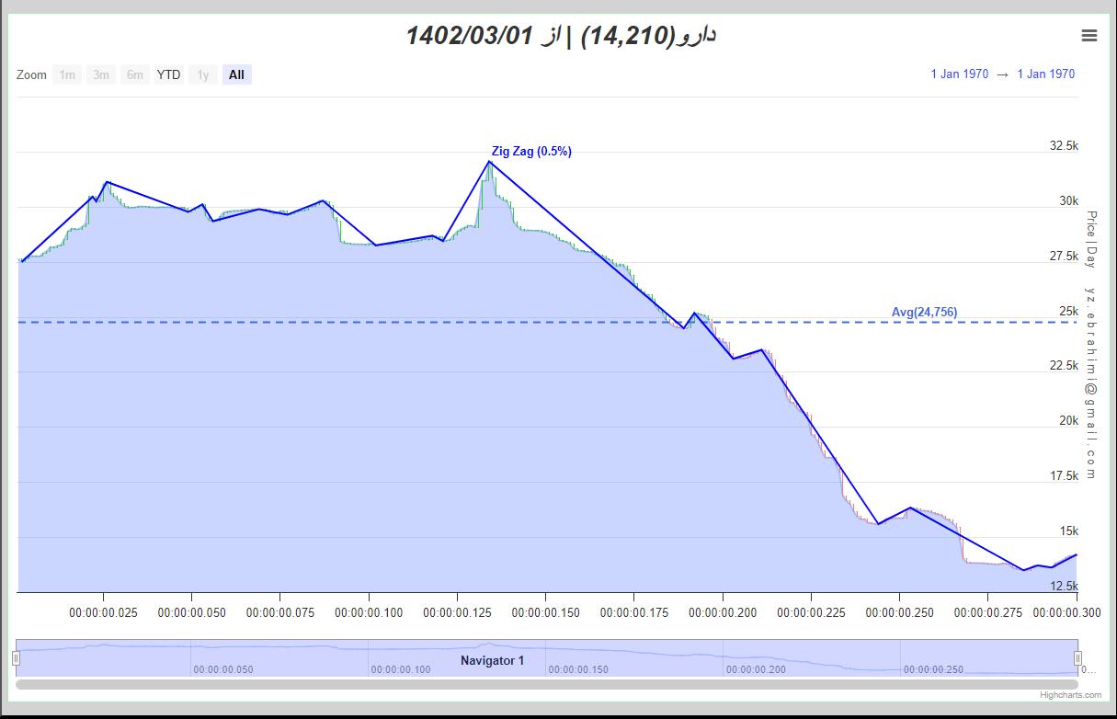
Task: Click the 22.5k y-axis label
Action: [1064, 365]
